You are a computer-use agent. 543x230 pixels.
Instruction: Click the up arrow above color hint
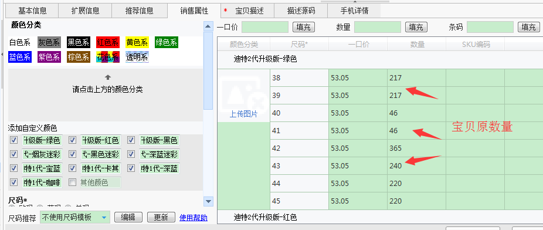(x=108, y=77)
